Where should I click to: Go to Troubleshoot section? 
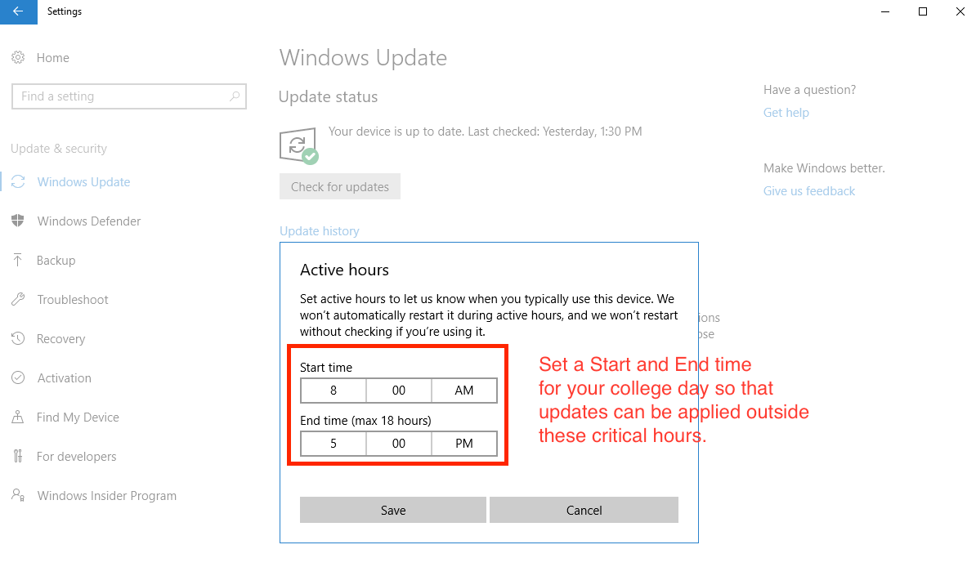pyautogui.click(x=73, y=300)
